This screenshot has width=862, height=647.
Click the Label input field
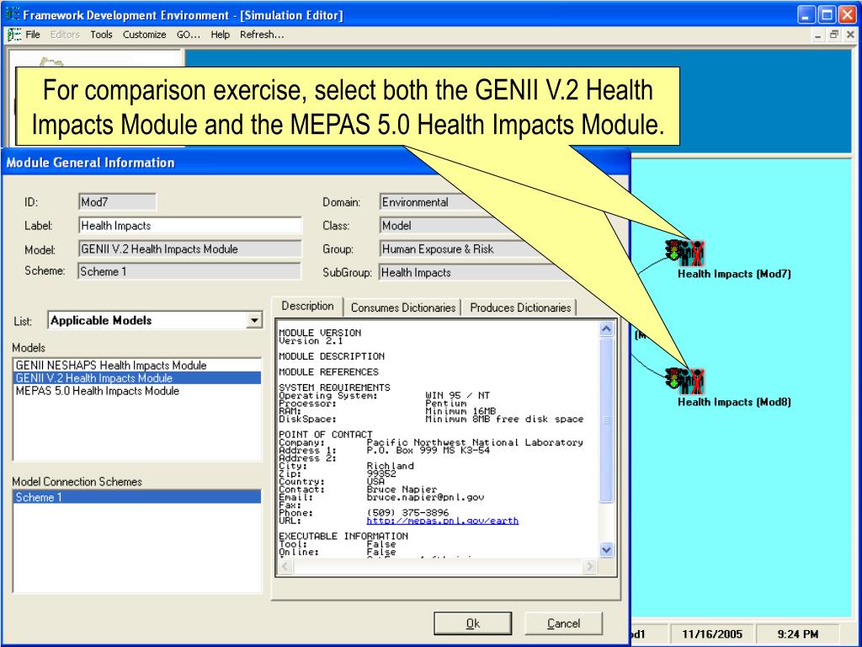click(x=190, y=226)
